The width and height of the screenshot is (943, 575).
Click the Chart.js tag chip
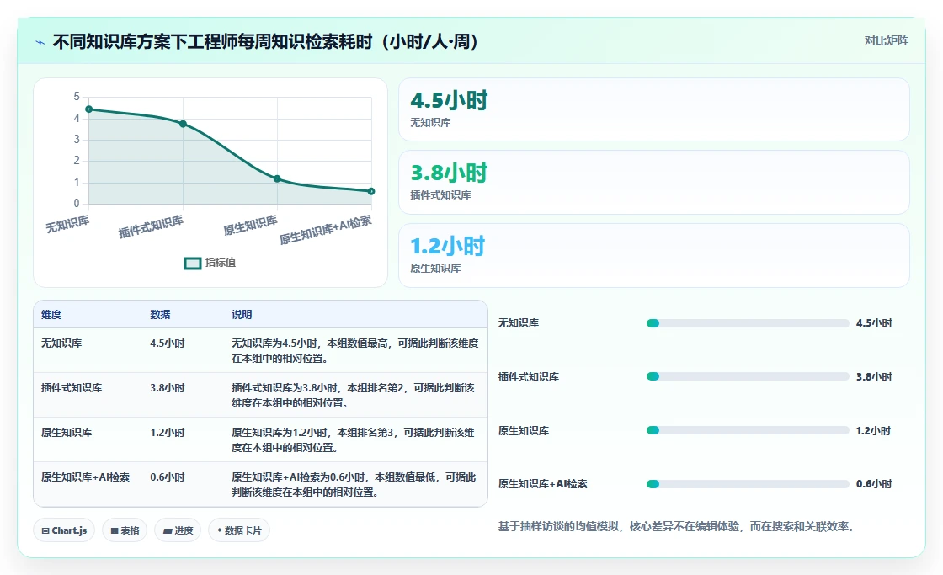[x=64, y=530]
